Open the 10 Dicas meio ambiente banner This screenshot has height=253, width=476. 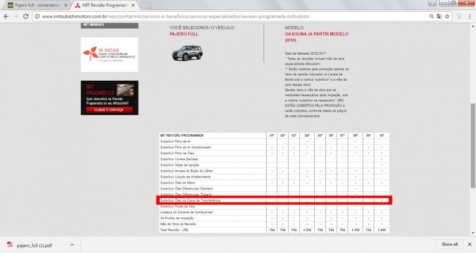[x=109, y=55]
